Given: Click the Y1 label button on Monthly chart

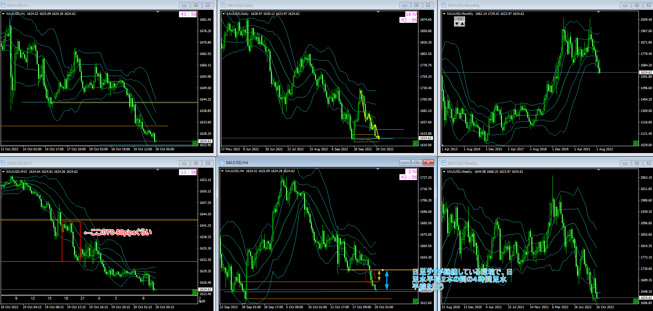Looking at the screenshot, I should [x=459, y=19].
